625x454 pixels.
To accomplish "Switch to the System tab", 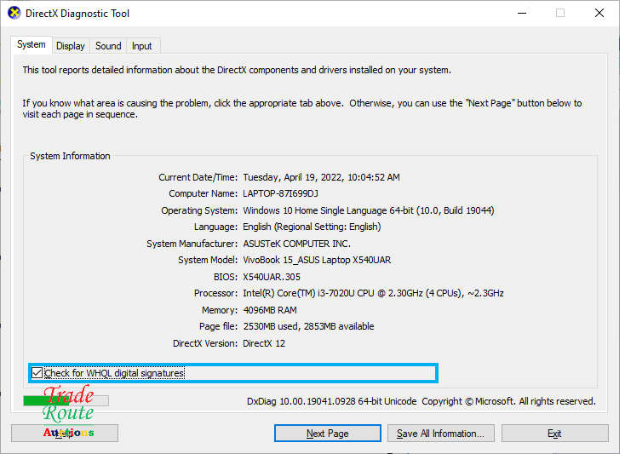I will [32, 45].
